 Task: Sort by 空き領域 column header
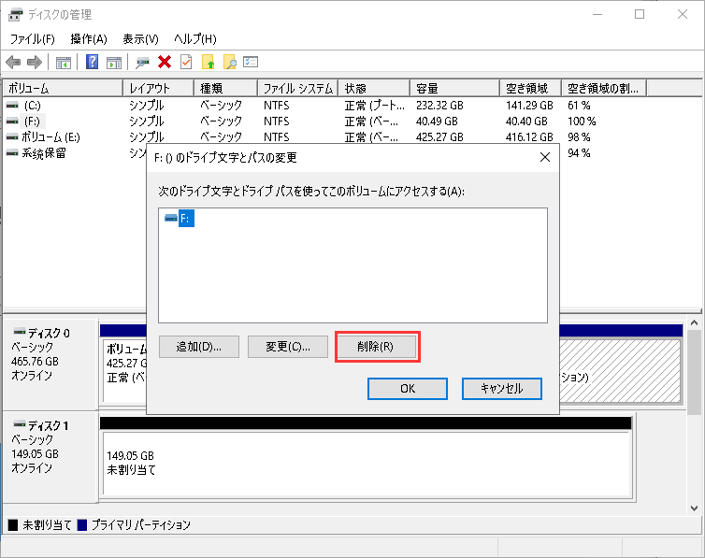pos(531,89)
